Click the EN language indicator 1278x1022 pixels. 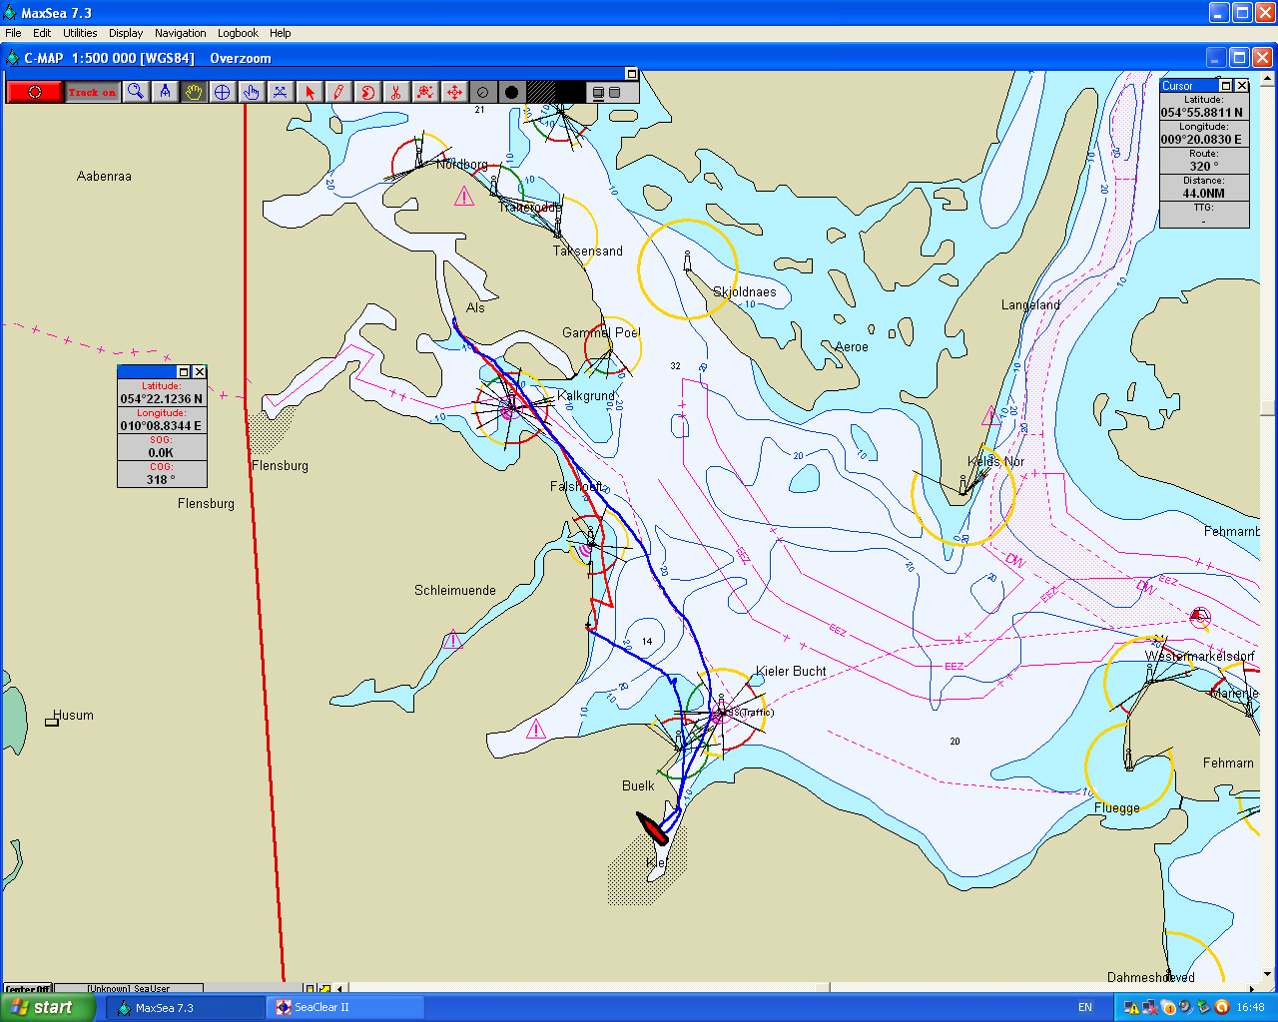point(1085,1008)
